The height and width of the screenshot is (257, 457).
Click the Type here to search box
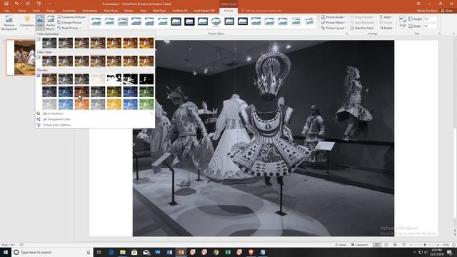52,252
